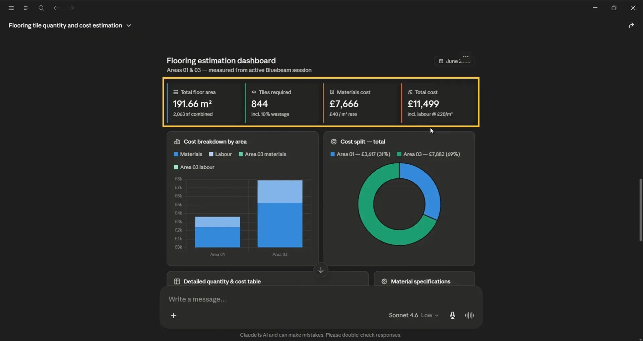This screenshot has height=341, width=643.
Task: Click the share arrow icon
Action: (631, 25)
